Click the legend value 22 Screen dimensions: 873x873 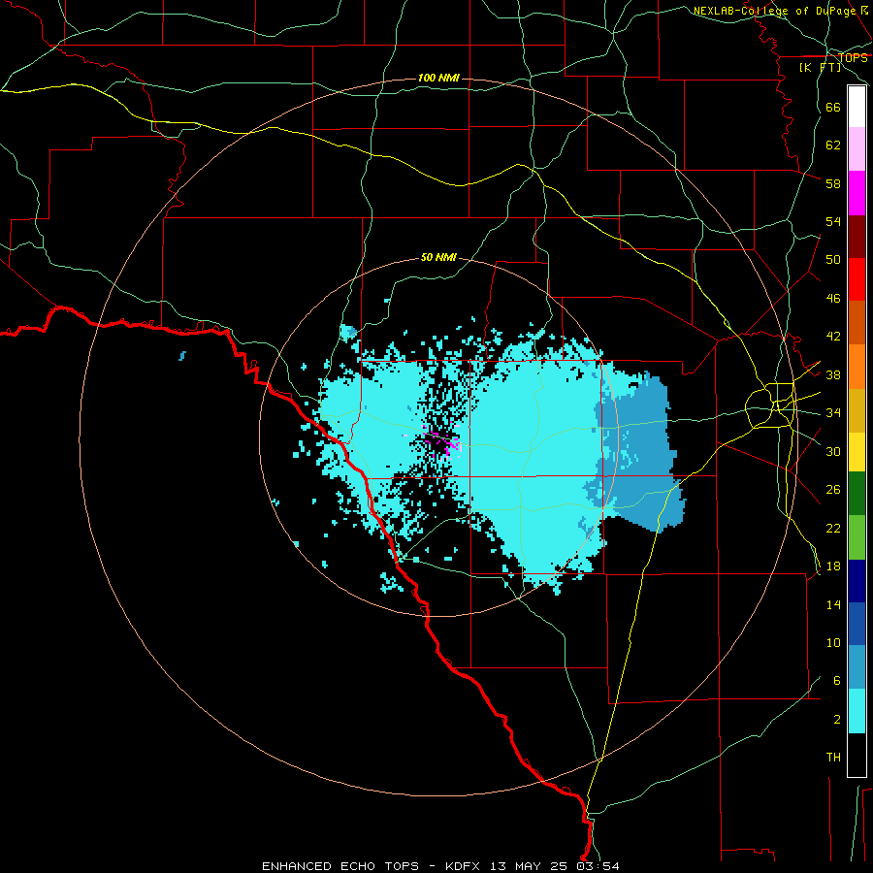click(x=833, y=529)
